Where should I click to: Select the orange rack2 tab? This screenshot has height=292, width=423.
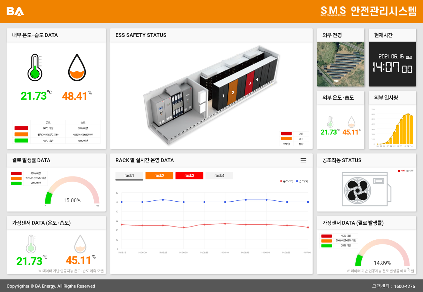pos(159,176)
